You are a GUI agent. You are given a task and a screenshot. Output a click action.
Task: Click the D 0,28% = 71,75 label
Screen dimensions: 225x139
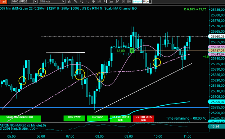tap(195, 9)
